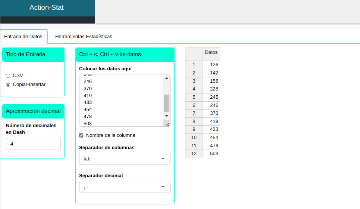
Task: Select table cell with value 245
Action: click(211, 97)
